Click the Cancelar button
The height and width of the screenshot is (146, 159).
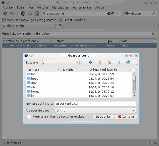(x=126, y=117)
